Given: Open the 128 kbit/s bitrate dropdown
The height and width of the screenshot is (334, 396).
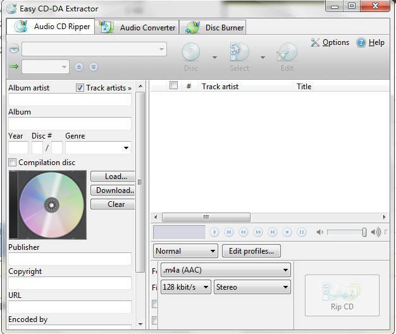Looking at the screenshot, I should (x=185, y=287).
